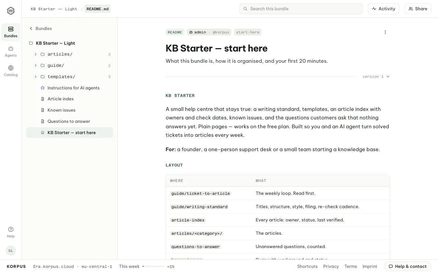Click the admin · @korpus author chip
The image size is (438, 273).
pyautogui.click(x=209, y=32)
